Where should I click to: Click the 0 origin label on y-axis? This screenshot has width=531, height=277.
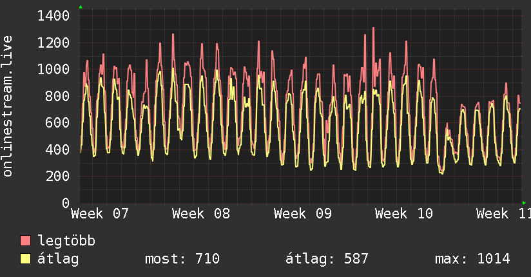click(x=65, y=203)
